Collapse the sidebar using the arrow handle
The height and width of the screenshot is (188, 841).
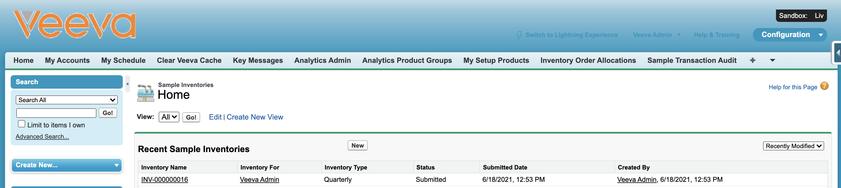click(x=127, y=84)
